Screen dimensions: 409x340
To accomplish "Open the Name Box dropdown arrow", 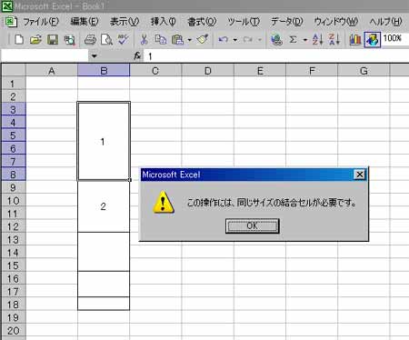I will pyautogui.click(x=95, y=56).
